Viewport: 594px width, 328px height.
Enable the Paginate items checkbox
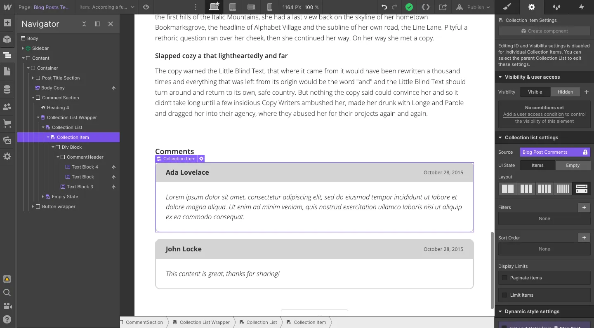(x=504, y=278)
